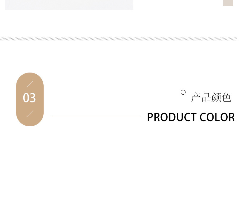Image resolution: width=239 pixels, height=209 pixels.
Task: Click the diagonal hatched divider strip
Action: pyautogui.click(x=119, y=39)
